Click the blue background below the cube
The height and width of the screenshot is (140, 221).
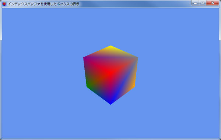(110, 121)
